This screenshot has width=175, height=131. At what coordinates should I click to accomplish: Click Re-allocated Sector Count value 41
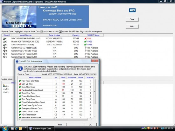click(x=63, y=90)
